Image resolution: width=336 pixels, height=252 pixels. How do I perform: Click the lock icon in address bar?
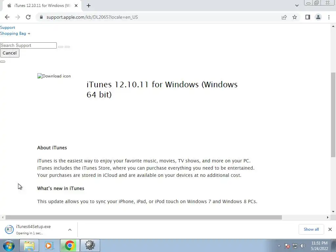click(41, 17)
